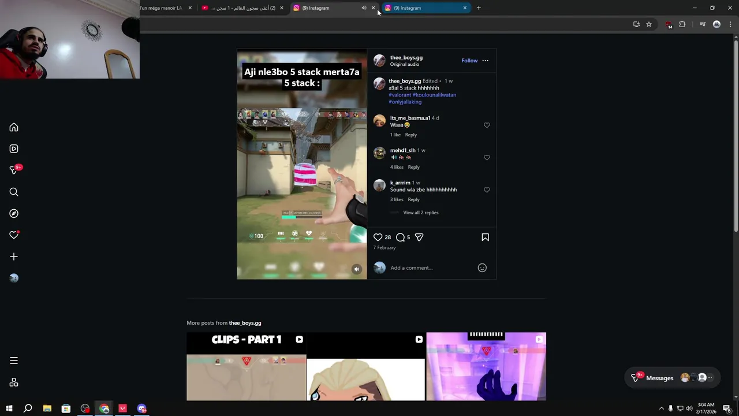The width and height of the screenshot is (739, 416).
Task: Open the red extension icon with badge 14
Action: 669,24
